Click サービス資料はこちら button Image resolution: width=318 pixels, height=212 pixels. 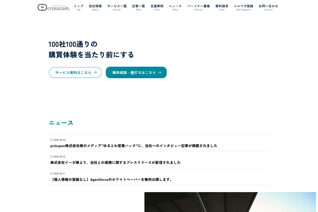pyautogui.click(x=75, y=72)
